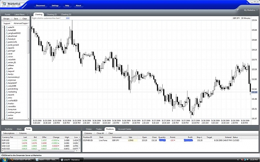
Task: Click the user icon next to andreas_januar
Action: [7, 112]
